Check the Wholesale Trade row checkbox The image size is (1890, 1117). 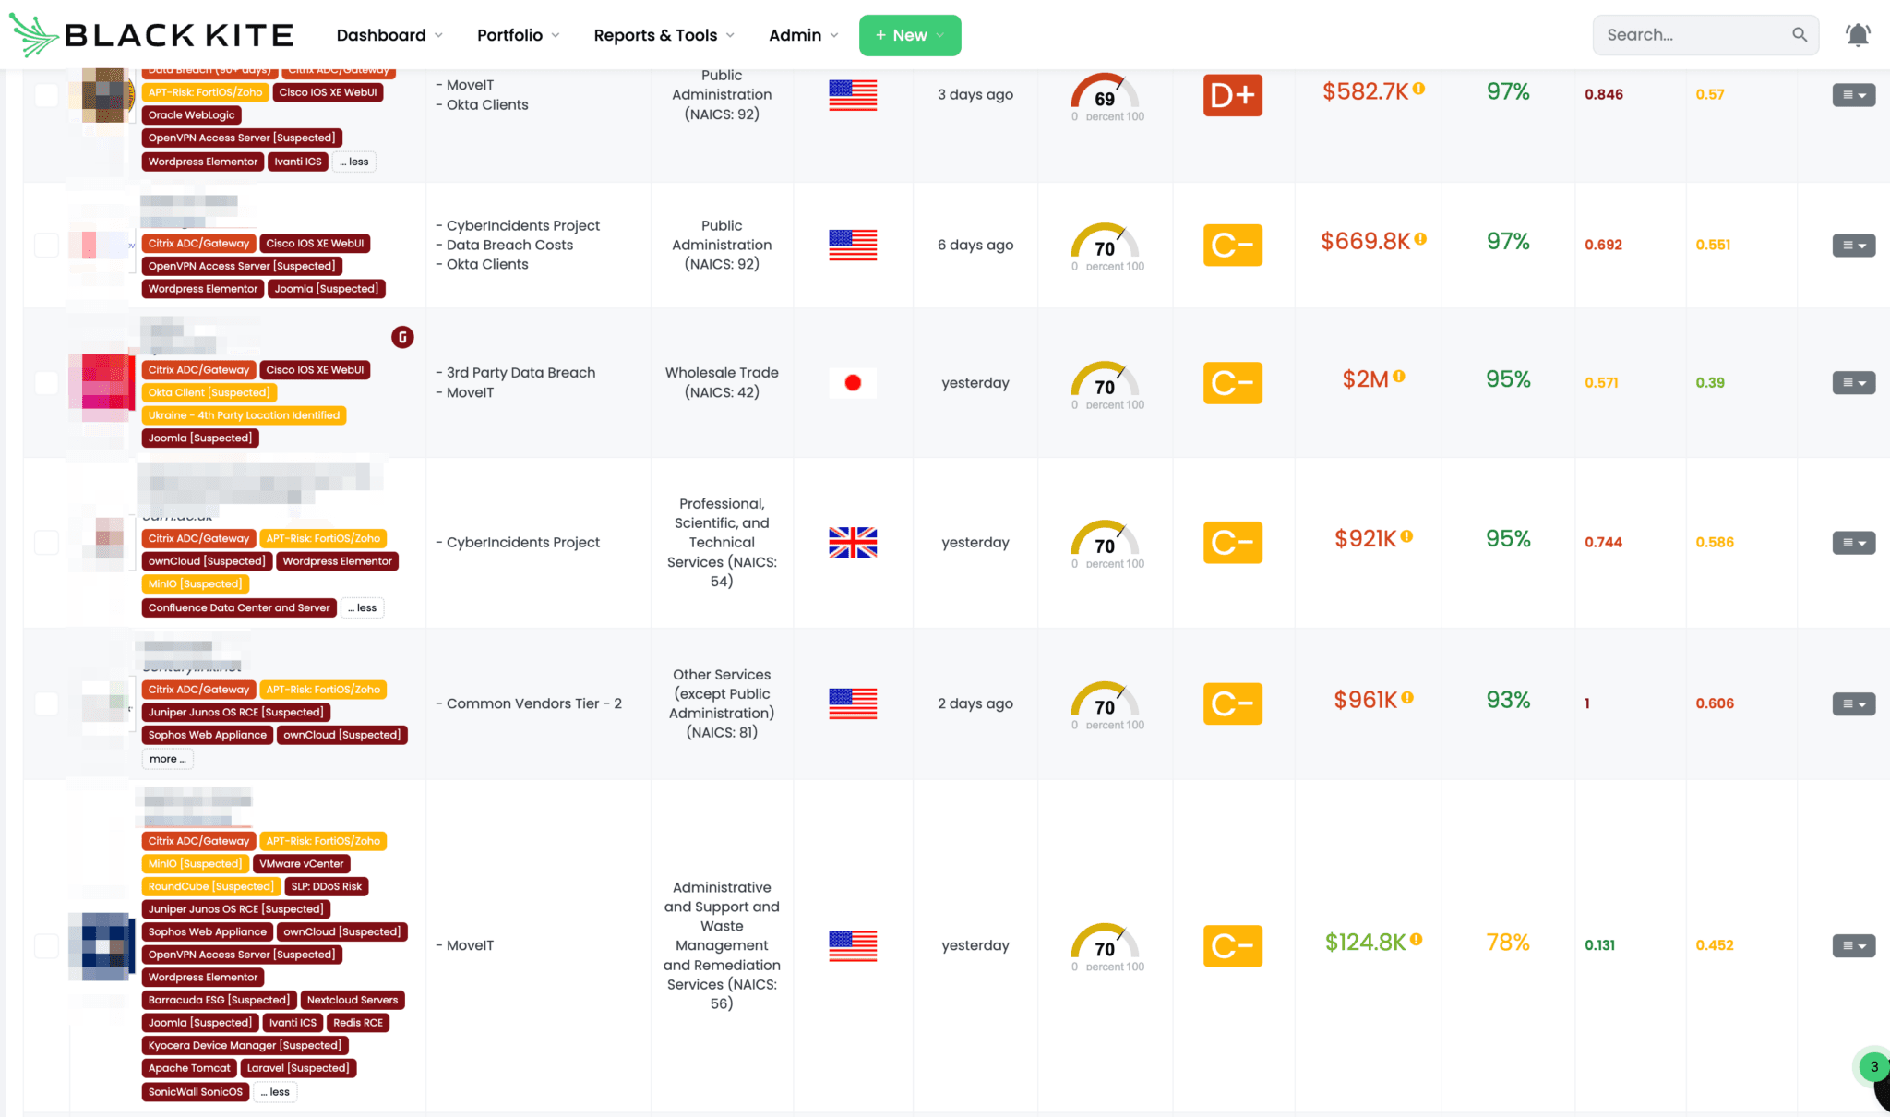pyautogui.click(x=46, y=382)
